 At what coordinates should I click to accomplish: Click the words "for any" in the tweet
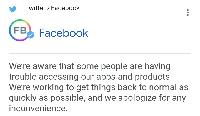178,98
